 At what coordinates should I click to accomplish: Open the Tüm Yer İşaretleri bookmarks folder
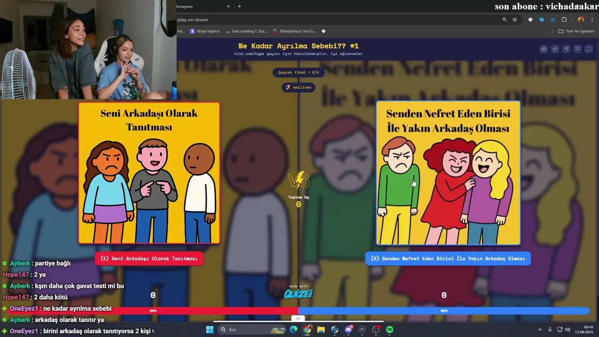coord(576,31)
